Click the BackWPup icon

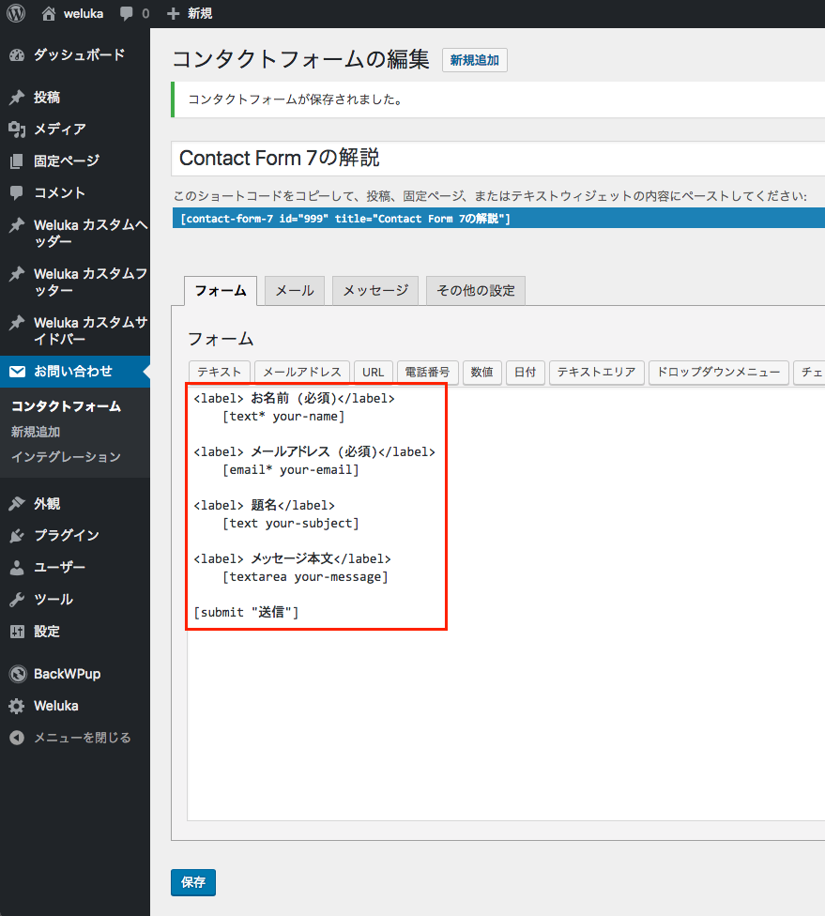[x=18, y=674]
